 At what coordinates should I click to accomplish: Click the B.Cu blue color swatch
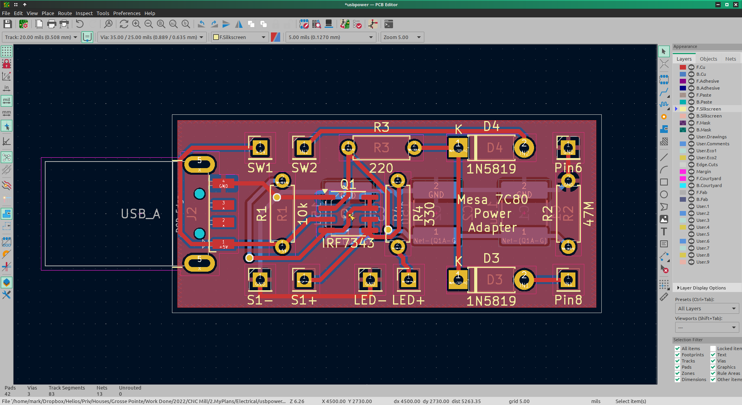click(x=683, y=74)
